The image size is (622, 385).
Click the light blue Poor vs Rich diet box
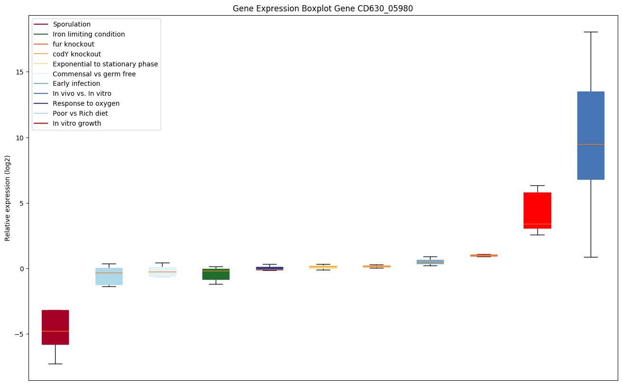tap(109, 279)
